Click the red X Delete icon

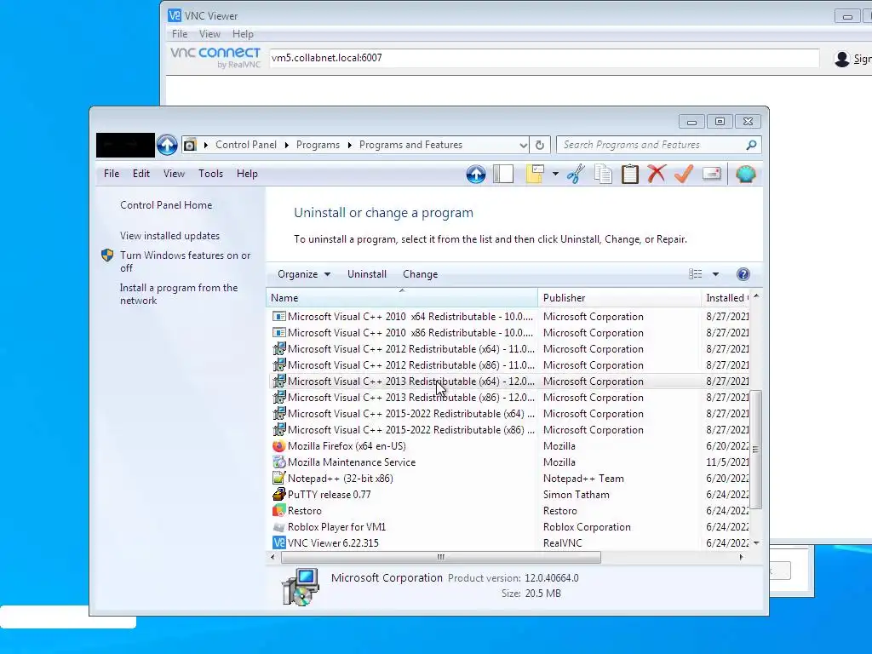pos(657,174)
